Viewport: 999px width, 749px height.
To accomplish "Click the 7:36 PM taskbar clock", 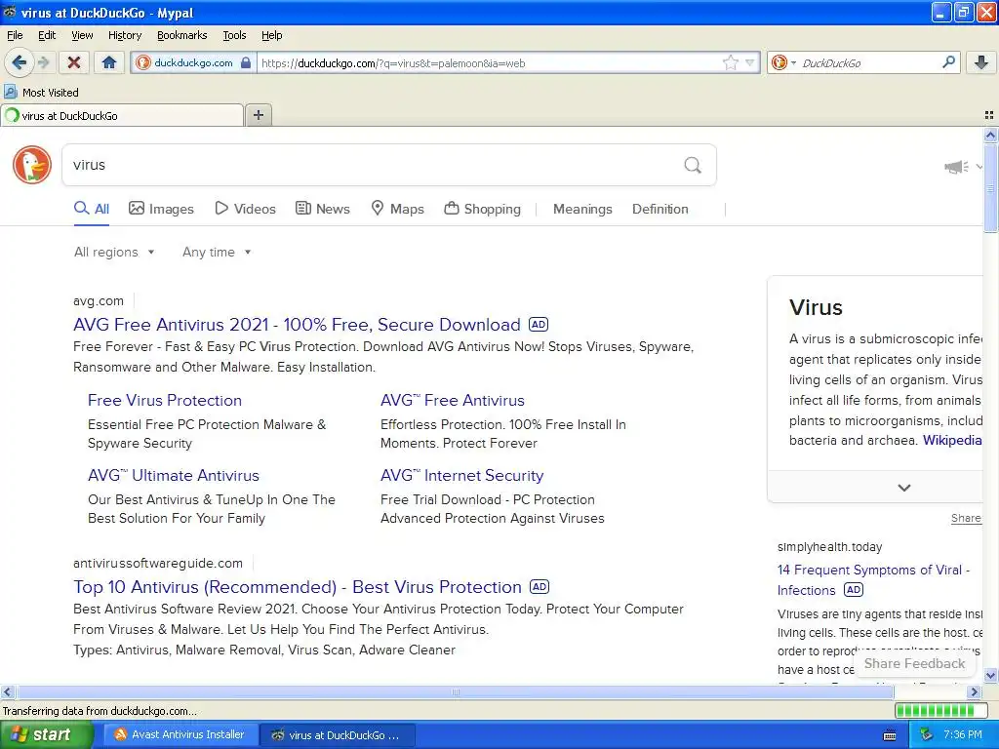I will (963, 735).
